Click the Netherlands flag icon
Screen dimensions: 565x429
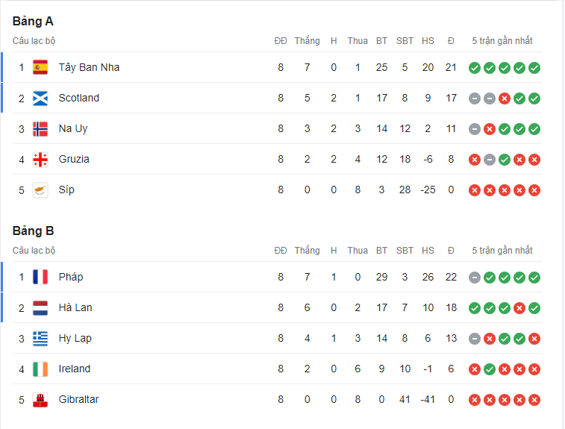[40, 307]
